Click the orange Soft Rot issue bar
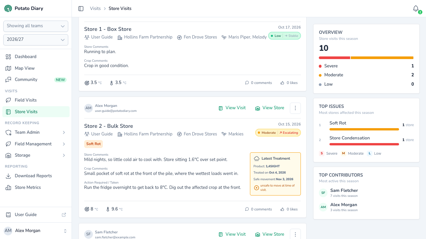The width and height of the screenshot is (426, 239). [x=364, y=129]
